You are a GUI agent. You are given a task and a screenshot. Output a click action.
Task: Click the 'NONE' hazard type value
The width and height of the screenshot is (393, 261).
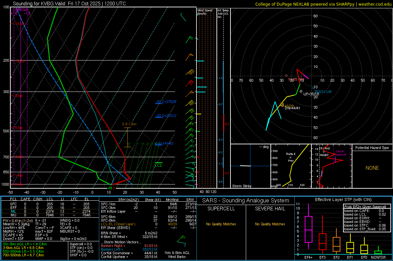[x=372, y=168]
